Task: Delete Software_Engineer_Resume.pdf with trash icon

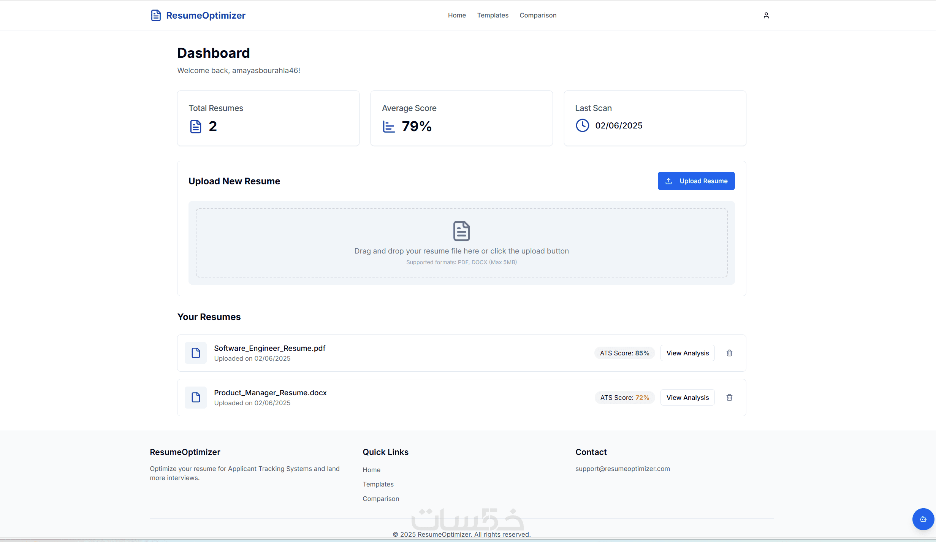Action: tap(729, 353)
